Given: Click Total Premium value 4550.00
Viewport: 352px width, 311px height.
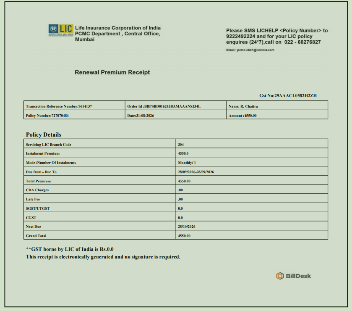Looking at the screenshot, I should click(x=184, y=181).
